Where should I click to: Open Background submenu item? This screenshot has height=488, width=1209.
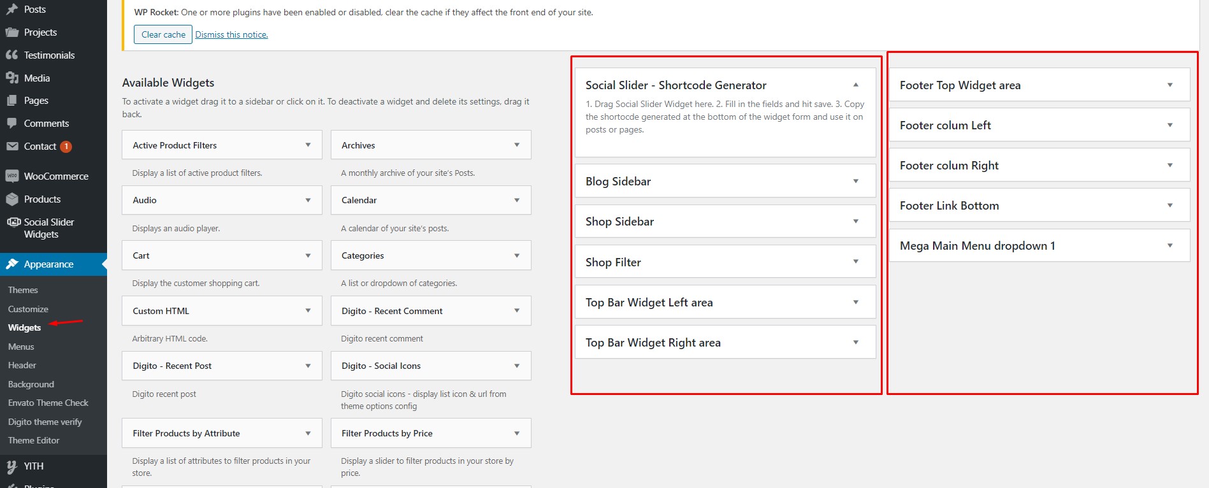[31, 384]
